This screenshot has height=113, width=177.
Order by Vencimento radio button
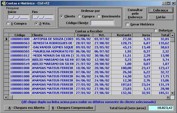[x=99, y=16]
